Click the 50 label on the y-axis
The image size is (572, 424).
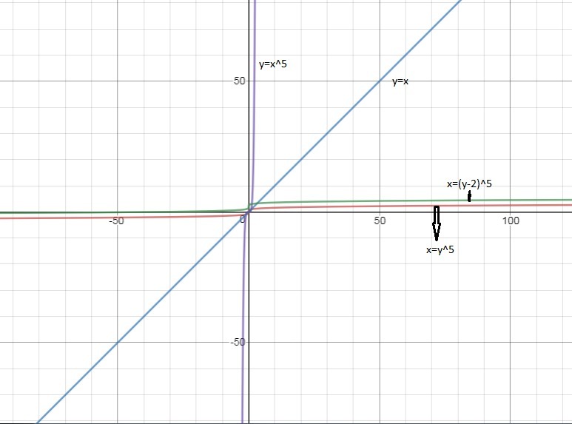(239, 81)
